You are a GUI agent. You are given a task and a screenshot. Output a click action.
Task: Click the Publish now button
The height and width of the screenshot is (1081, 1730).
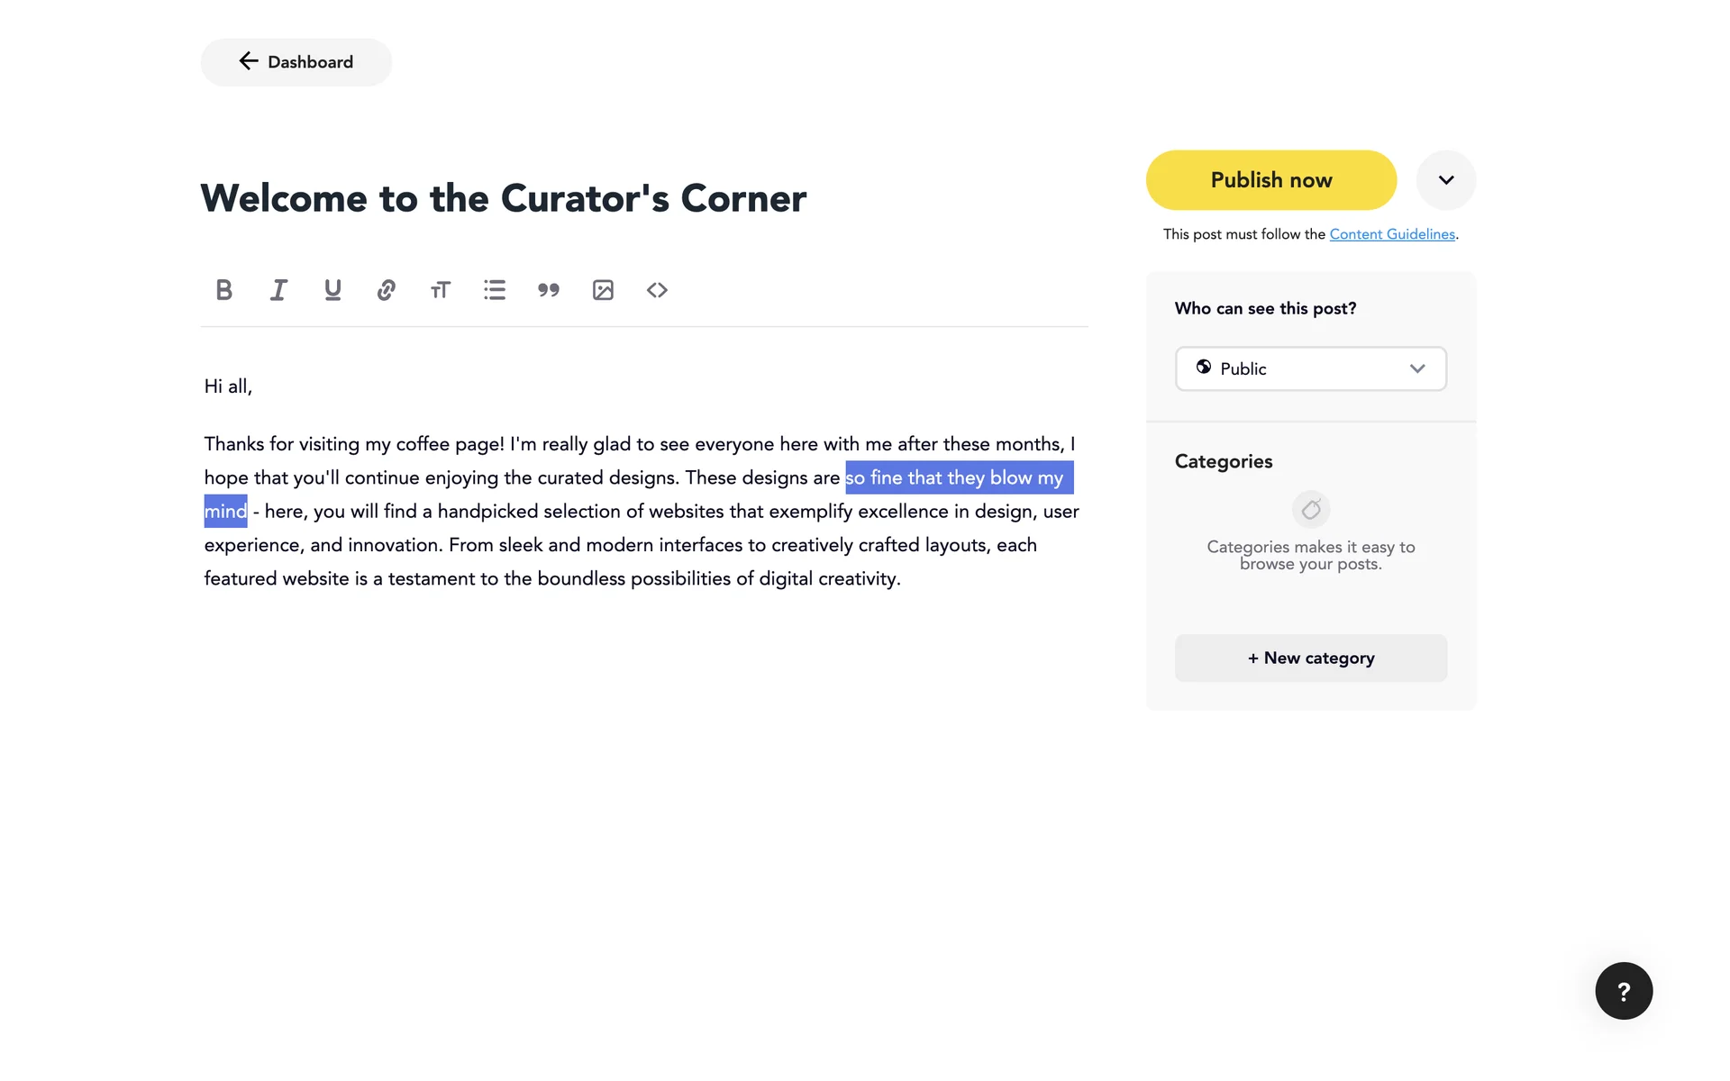pos(1270,180)
